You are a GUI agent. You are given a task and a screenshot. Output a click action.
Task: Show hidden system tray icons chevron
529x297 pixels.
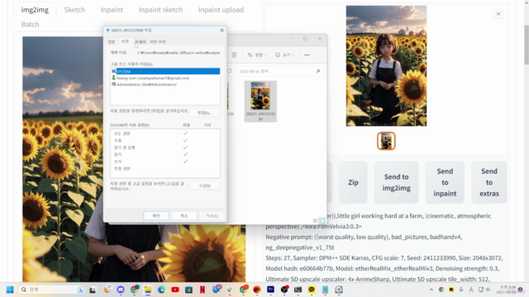pyautogui.click(x=431, y=290)
